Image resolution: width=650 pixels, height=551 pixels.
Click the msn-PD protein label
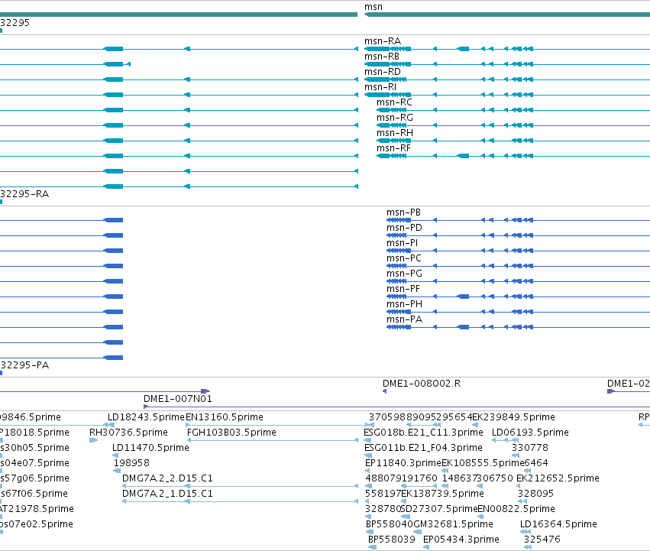coord(404,228)
